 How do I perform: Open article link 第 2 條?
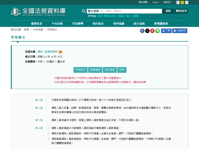pos(39,108)
